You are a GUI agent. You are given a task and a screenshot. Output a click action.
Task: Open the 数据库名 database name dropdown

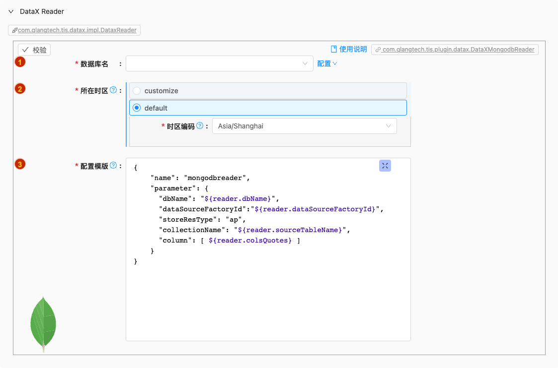(x=219, y=63)
